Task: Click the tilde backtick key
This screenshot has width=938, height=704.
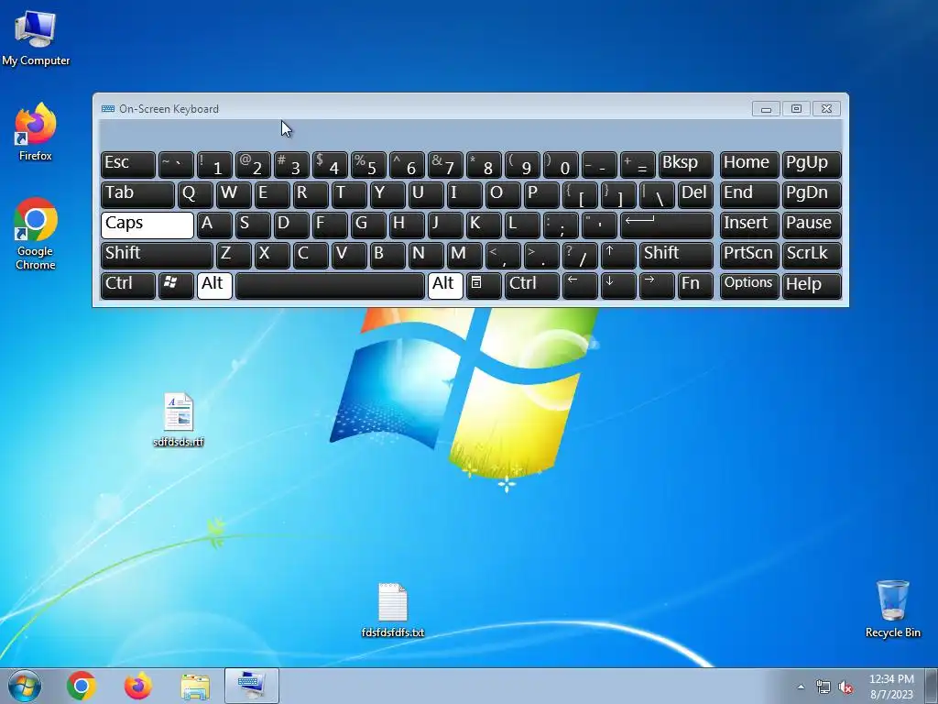Action: coord(176,165)
